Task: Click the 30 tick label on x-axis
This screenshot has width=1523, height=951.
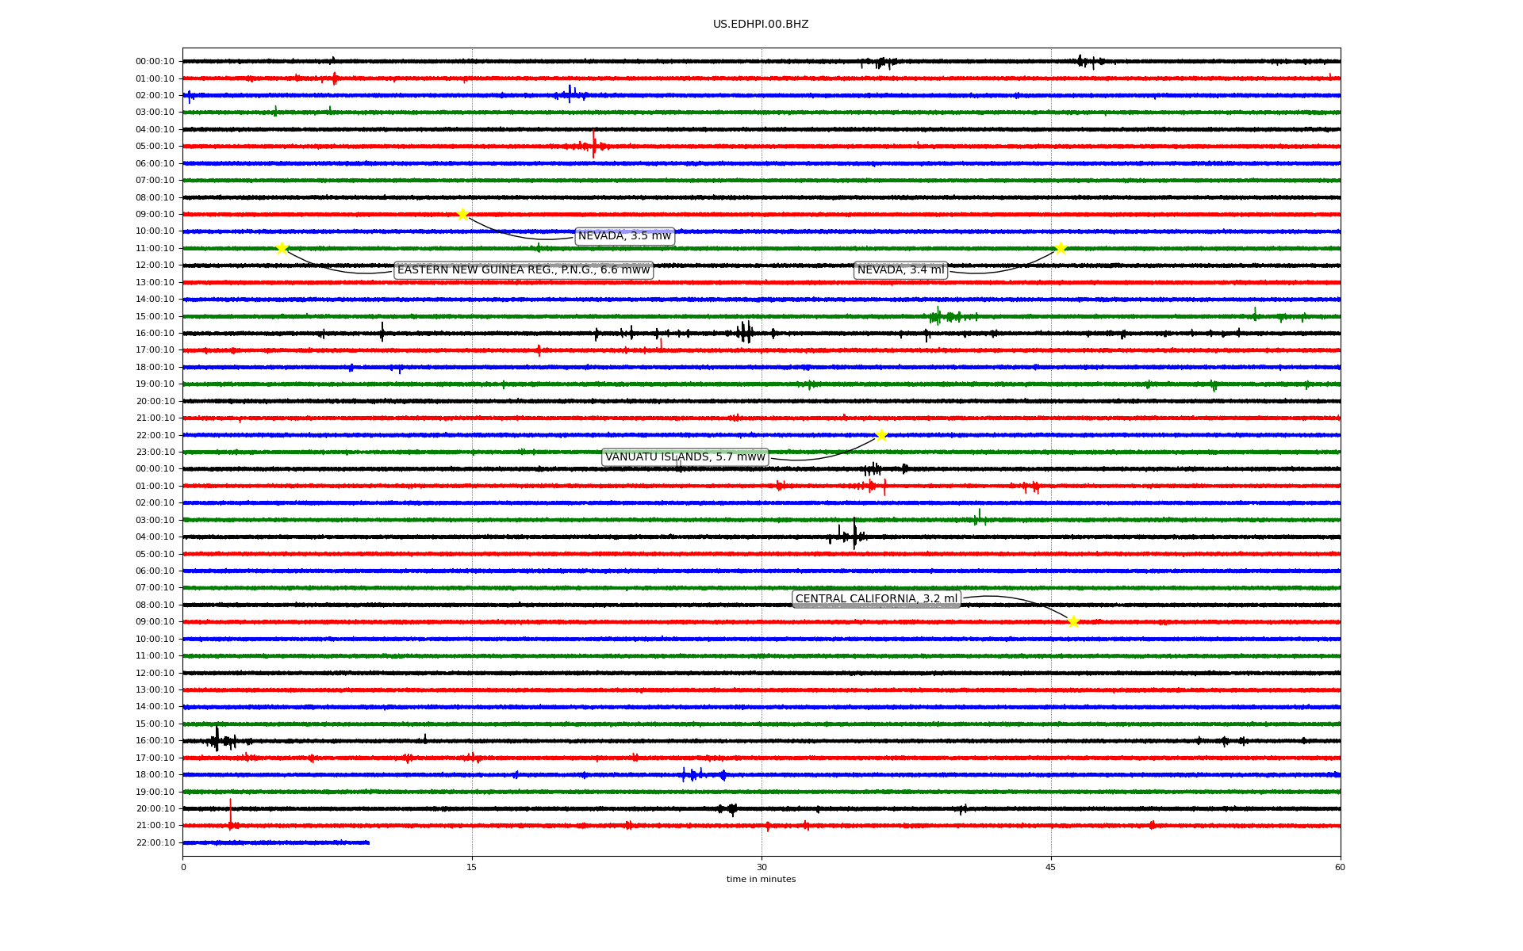Action: pyautogui.click(x=761, y=867)
